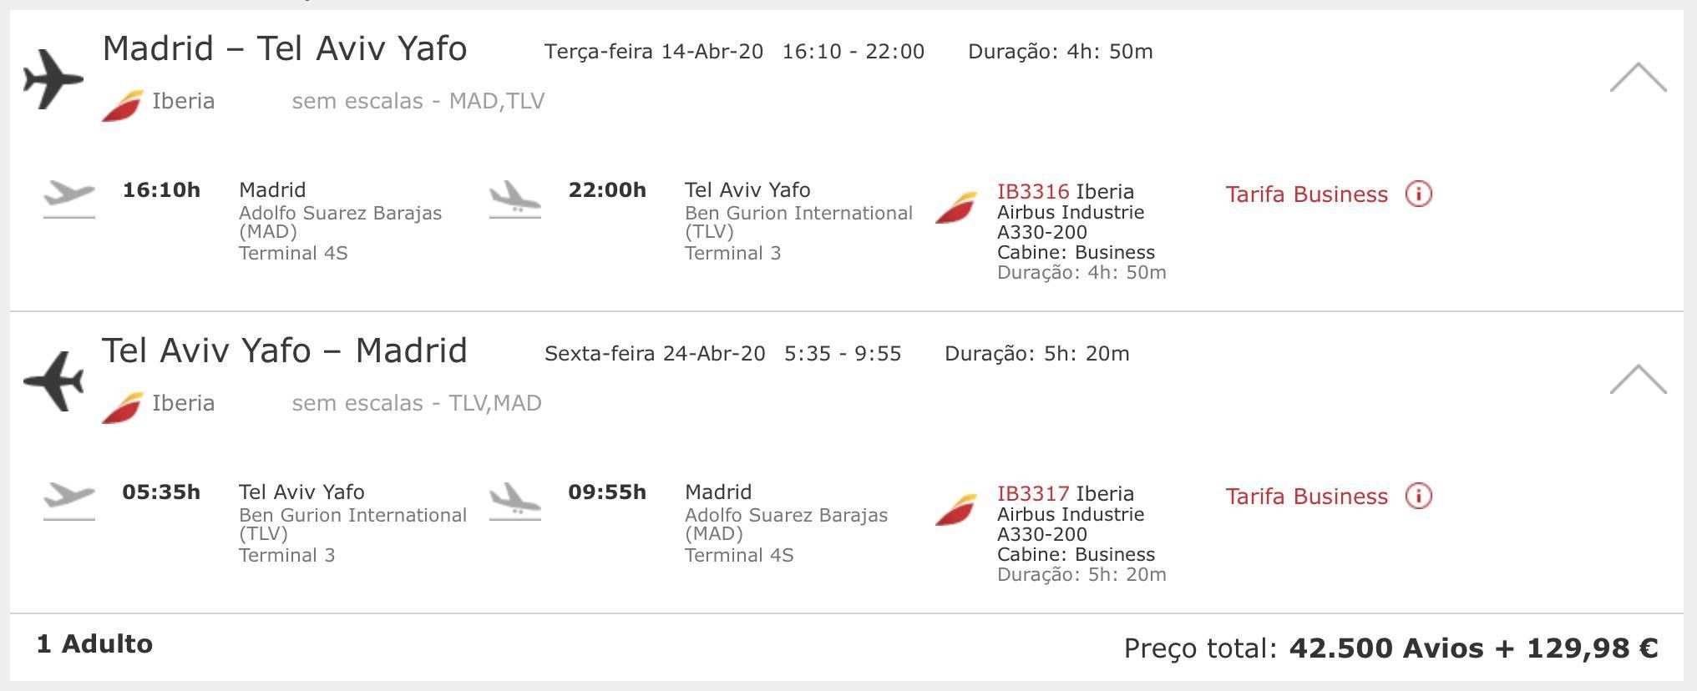Click the landing icon next to 09:55h

point(514,501)
